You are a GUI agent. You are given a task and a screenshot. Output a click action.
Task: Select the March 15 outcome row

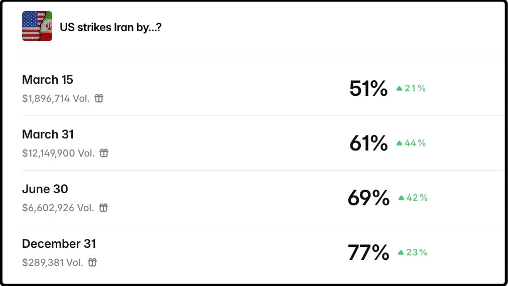48,80
